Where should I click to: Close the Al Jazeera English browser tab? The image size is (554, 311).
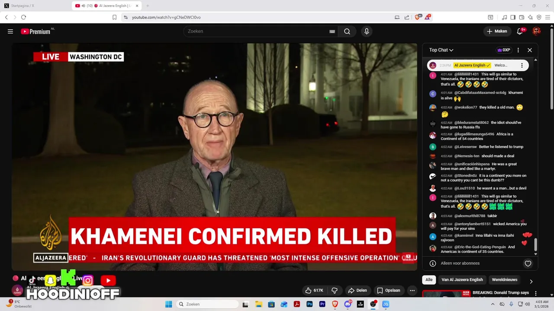137,6
